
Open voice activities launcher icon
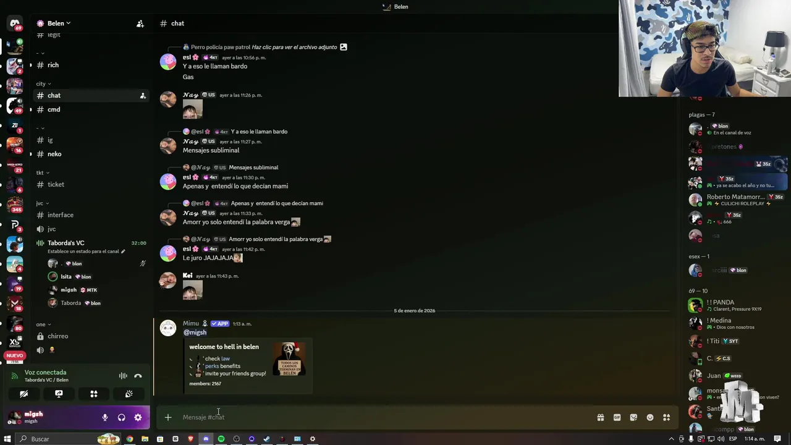[x=94, y=394]
